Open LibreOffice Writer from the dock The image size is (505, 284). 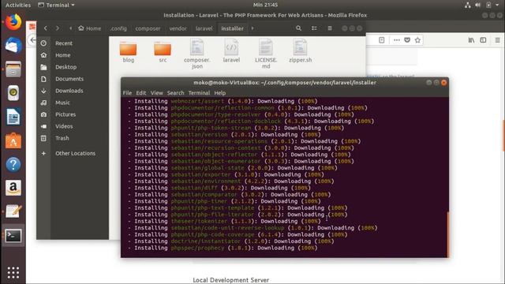point(13,117)
